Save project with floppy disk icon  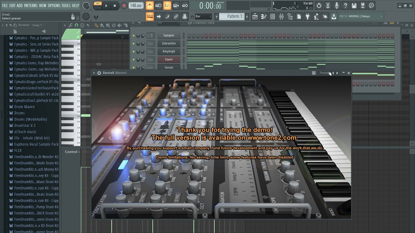(354, 6)
